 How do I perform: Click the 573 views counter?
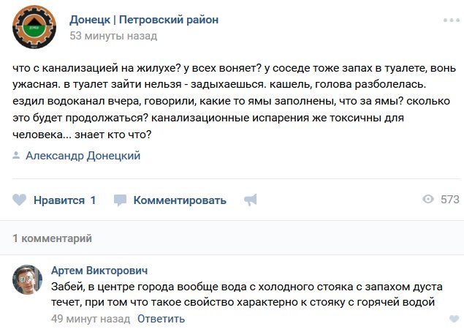(x=450, y=200)
